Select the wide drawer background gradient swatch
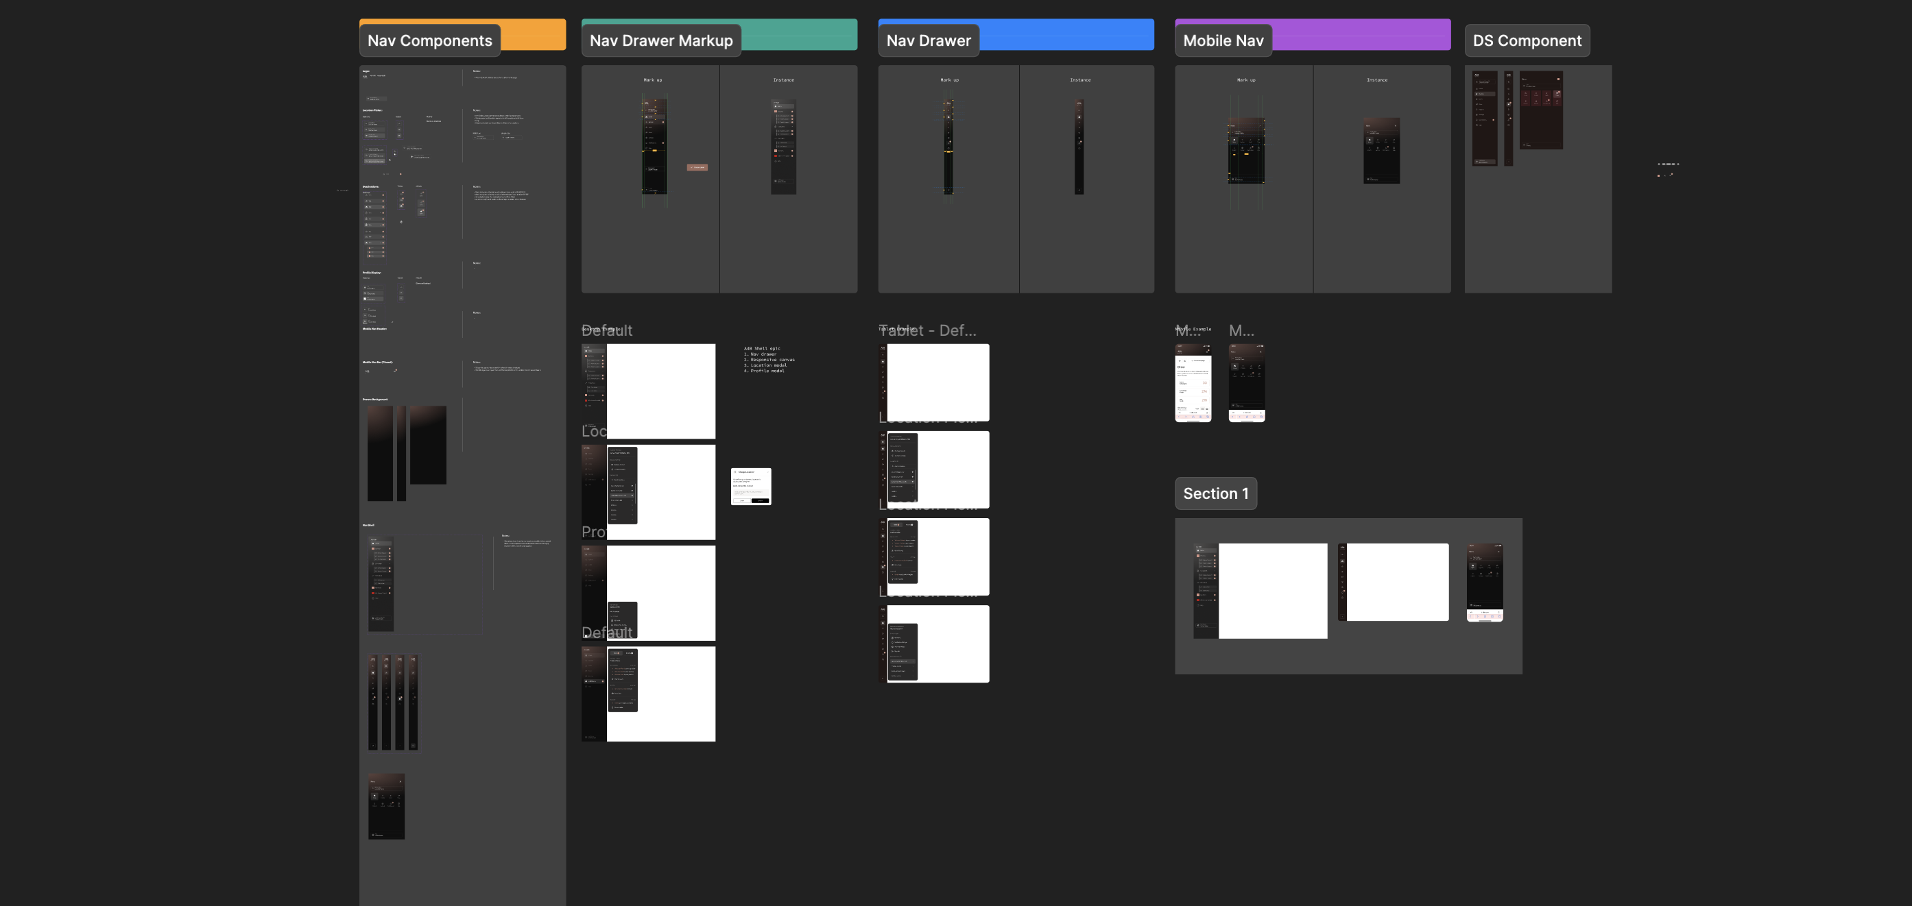Image resolution: width=1912 pixels, height=906 pixels. tap(428, 445)
